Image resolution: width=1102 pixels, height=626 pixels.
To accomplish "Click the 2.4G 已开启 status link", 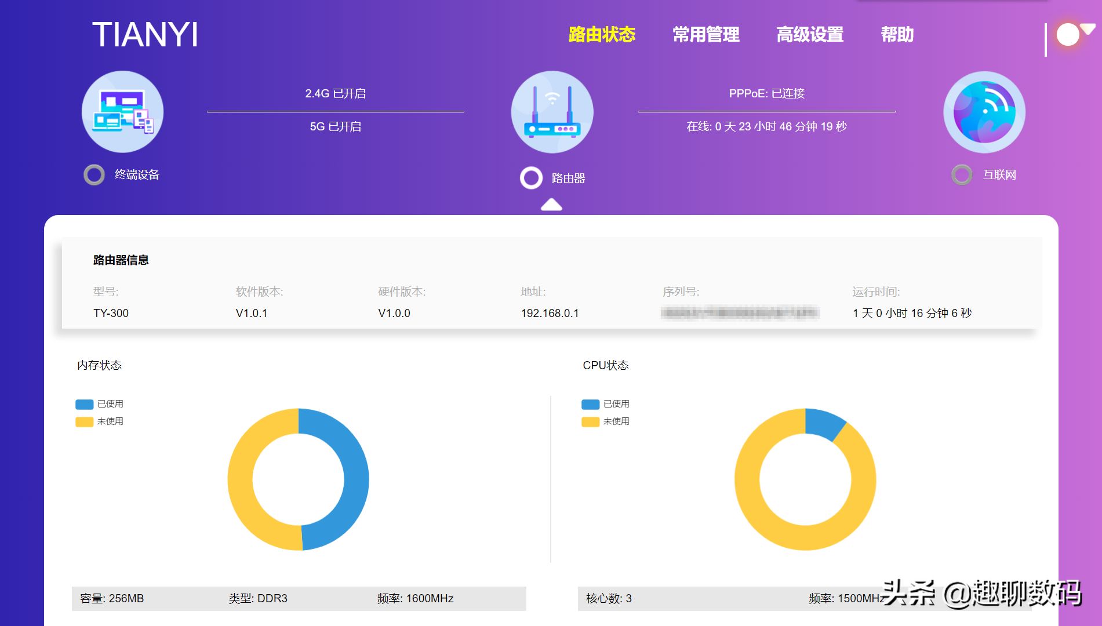I will coord(335,94).
